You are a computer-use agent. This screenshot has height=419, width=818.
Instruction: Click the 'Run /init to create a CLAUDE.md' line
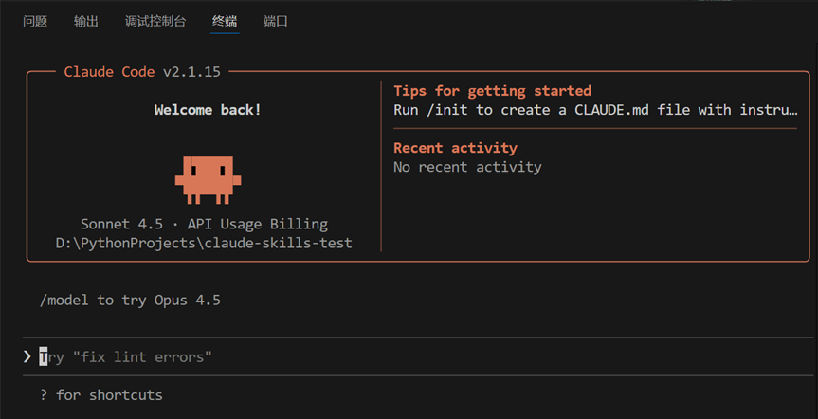coord(596,110)
